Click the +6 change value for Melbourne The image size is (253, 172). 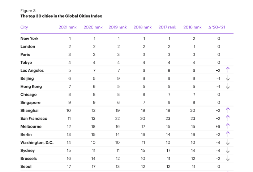click(x=218, y=127)
